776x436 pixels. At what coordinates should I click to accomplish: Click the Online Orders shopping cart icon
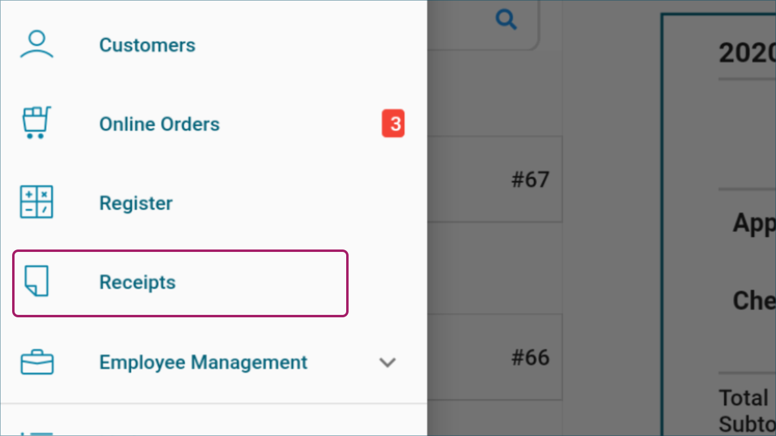[x=36, y=123]
